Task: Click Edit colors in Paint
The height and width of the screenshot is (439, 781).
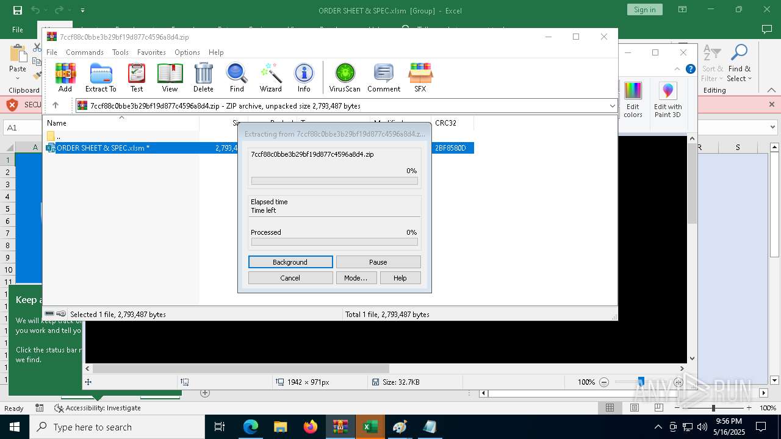Action: tap(633, 101)
